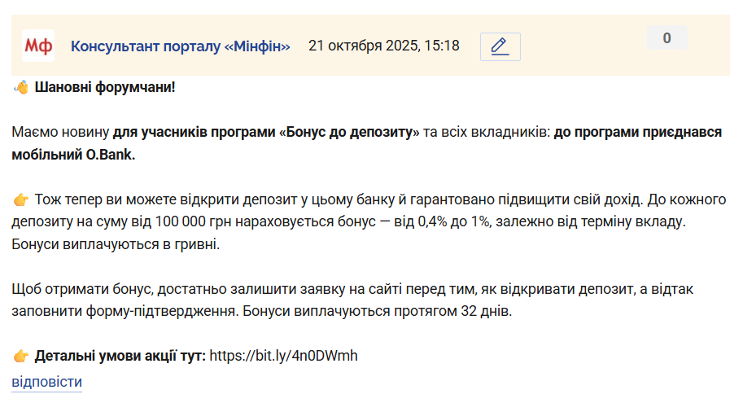Click the waving hand emoji before the greeting
Screen dimensions: 743x403
(21, 87)
